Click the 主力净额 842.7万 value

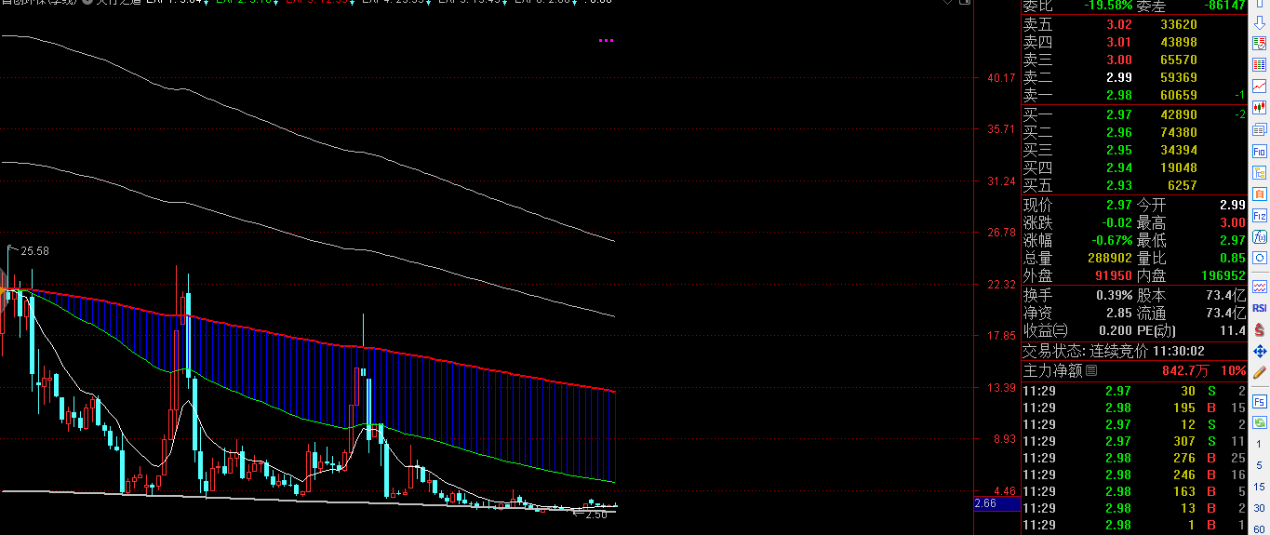1185,370
